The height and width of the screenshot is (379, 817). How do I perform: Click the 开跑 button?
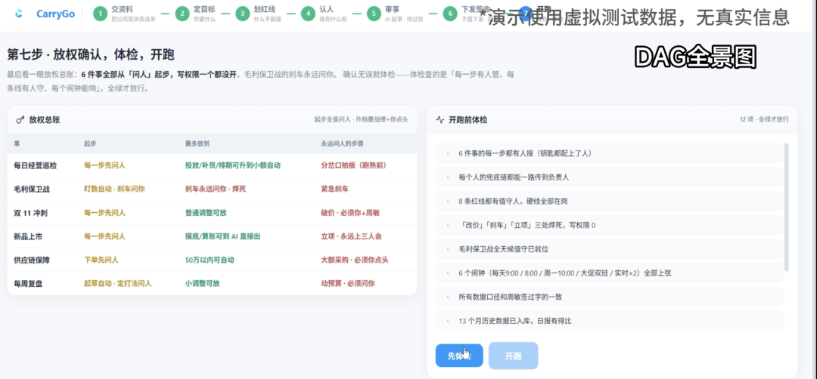pos(513,356)
